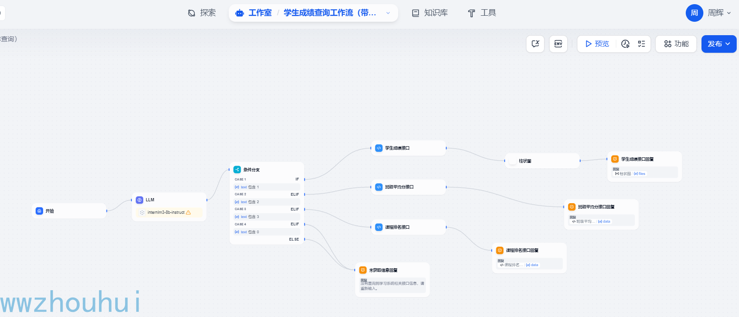
Task: Open the conversation variables icon button
Action: point(535,44)
